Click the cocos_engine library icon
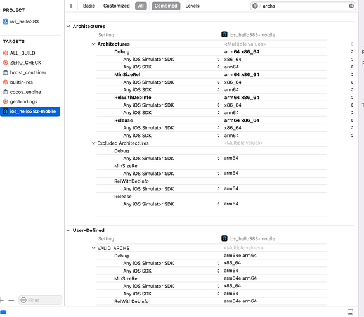This screenshot has width=364, height=317. pos(5,92)
